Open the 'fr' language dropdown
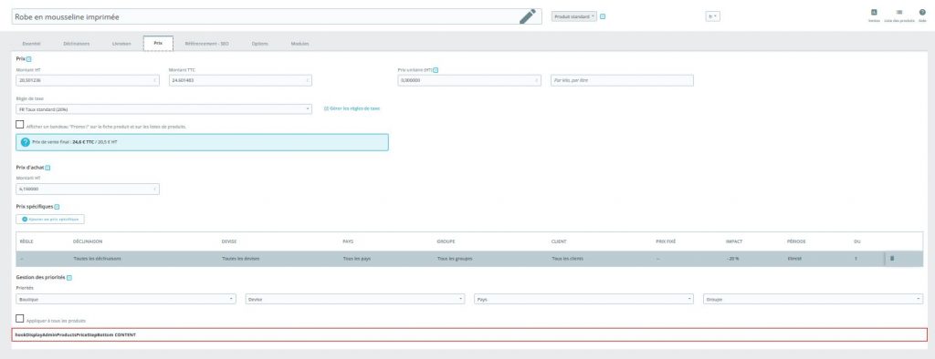The width and height of the screenshot is (935, 359). click(x=712, y=16)
